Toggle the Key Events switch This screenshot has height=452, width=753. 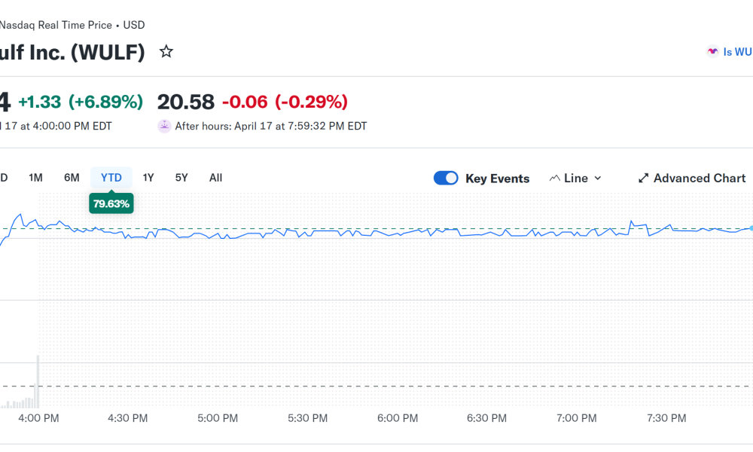click(x=446, y=179)
